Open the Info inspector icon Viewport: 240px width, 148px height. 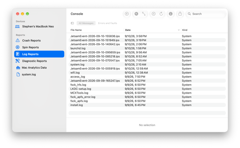coord(171,14)
